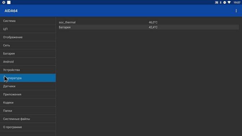Viewport: 242px width, 136px height.
Task: Tap the round notification icon at top-left
Action: pos(4,2)
